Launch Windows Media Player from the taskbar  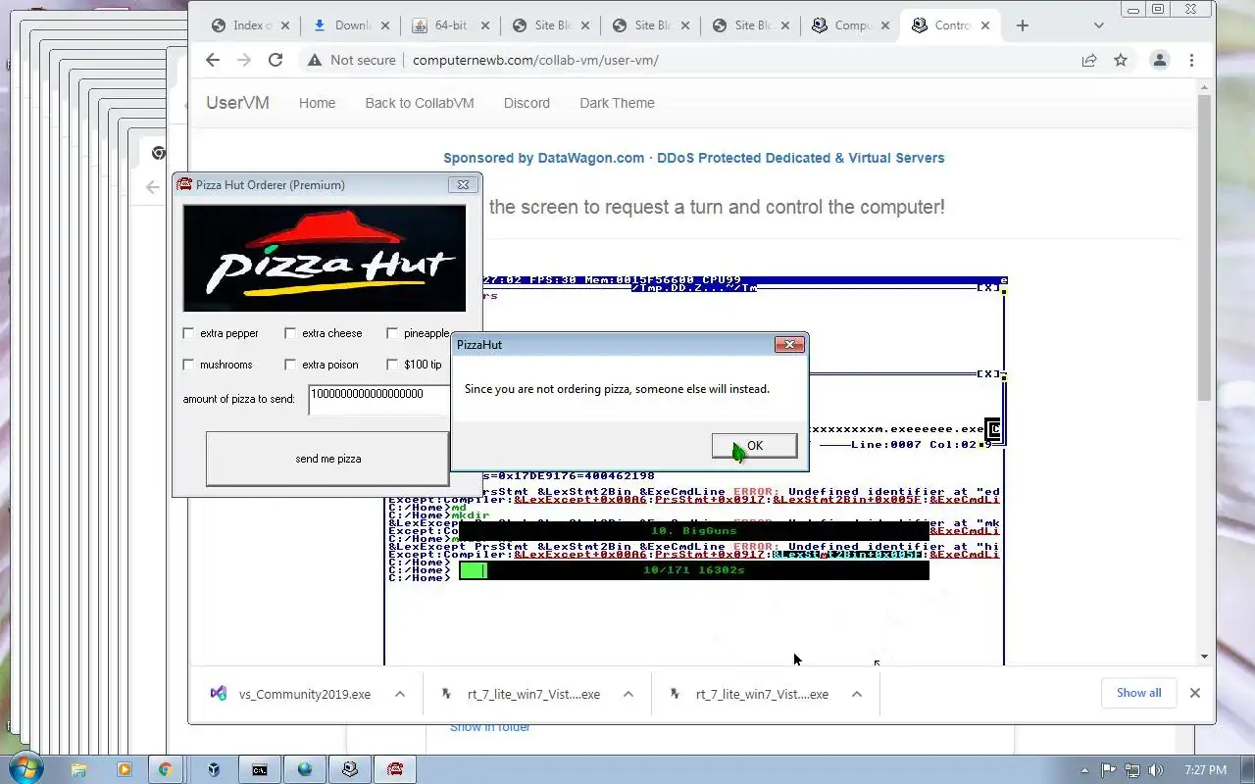point(125,769)
